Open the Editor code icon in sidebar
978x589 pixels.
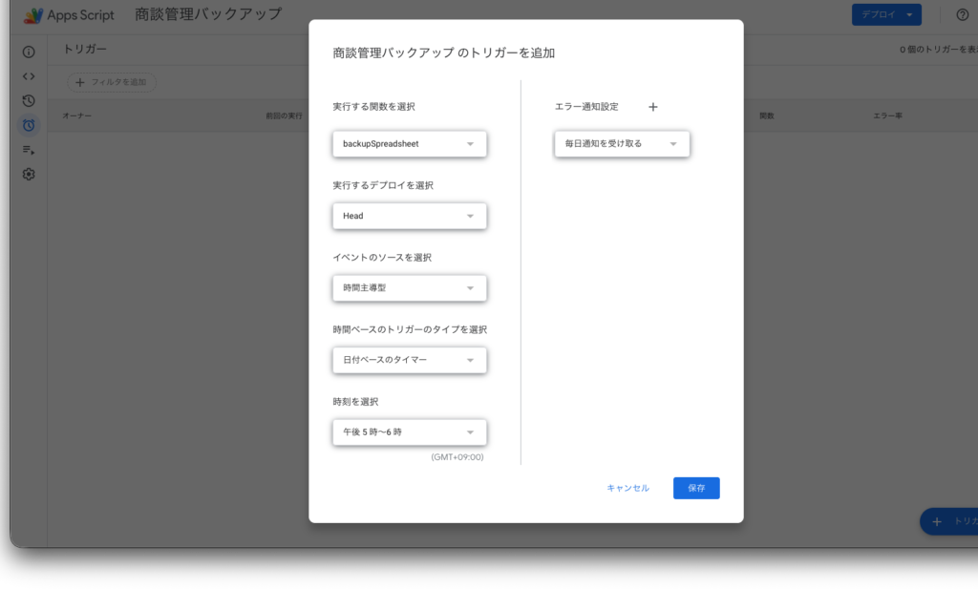pos(29,76)
